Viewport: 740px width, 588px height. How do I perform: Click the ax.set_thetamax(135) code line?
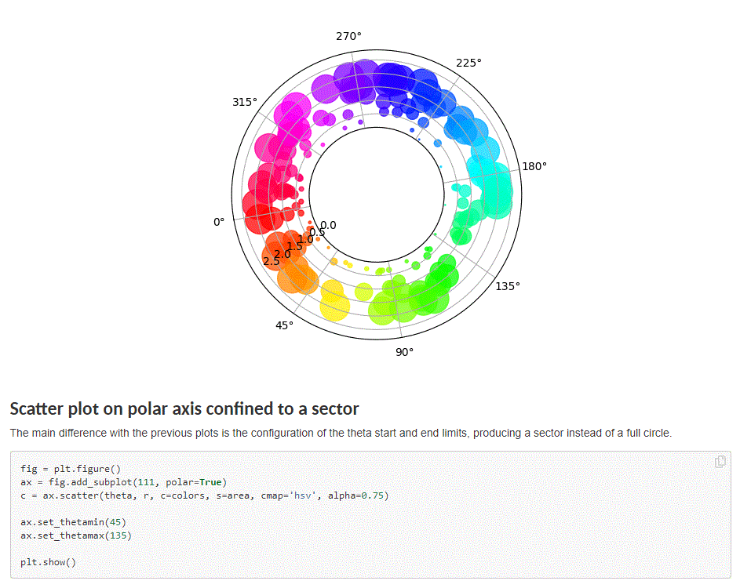tap(76, 535)
